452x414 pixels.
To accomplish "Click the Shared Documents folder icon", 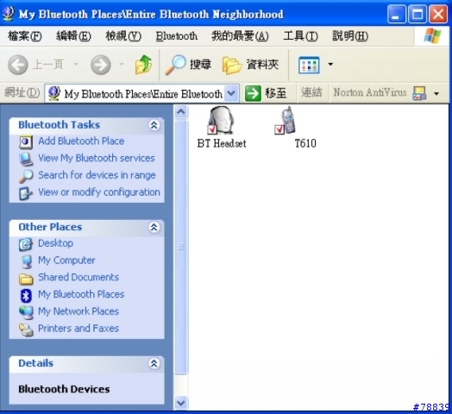I will 26,279.
